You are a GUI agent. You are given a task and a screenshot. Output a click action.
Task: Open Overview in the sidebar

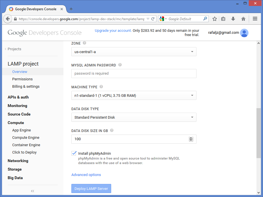(20, 72)
